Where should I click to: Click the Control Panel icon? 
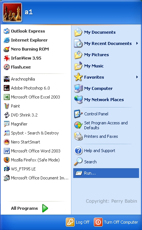click(x=78, y=114)
